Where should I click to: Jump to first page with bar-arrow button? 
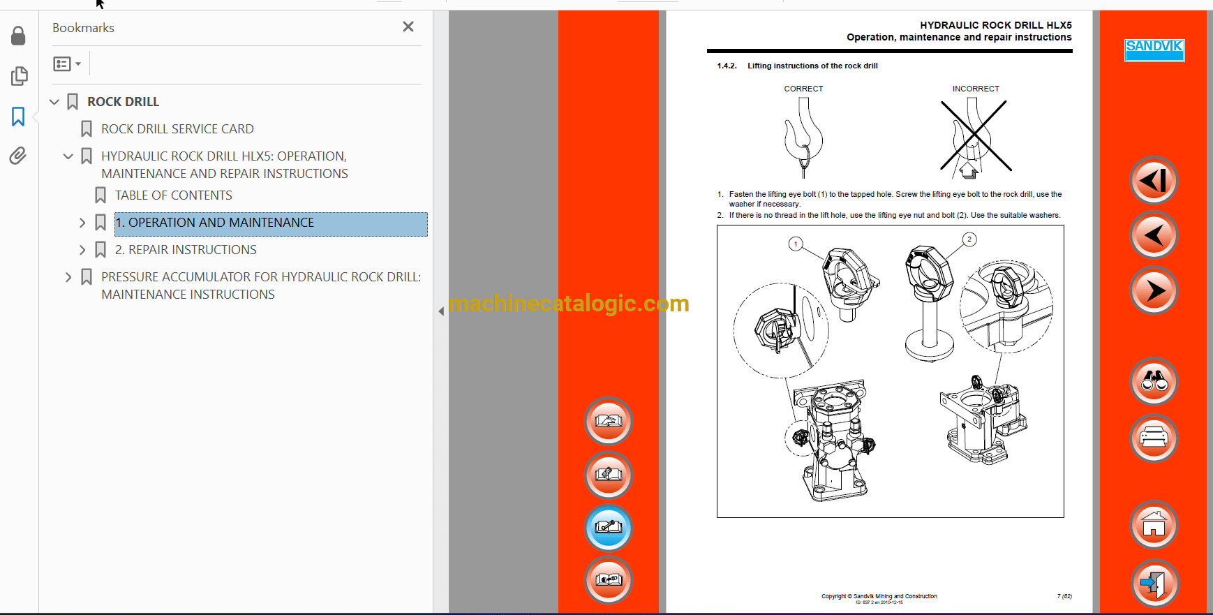[1154, 181]
